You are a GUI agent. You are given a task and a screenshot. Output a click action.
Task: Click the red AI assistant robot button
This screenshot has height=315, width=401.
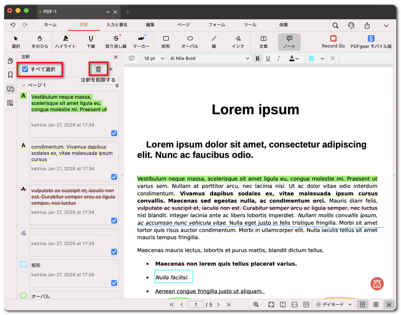pos(377,284)
